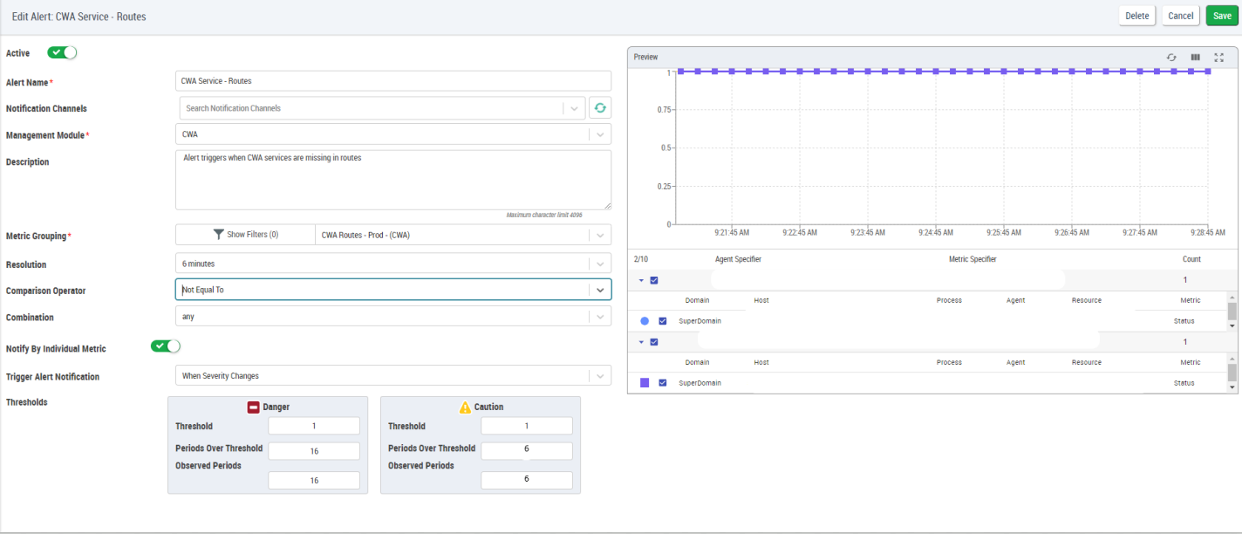Toggle the Active switch off

coord(62,53)
